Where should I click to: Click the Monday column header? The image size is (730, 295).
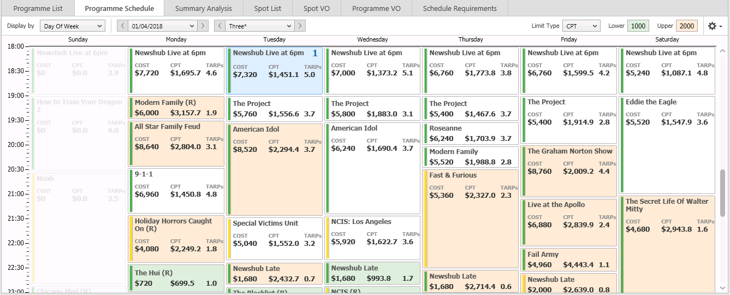pos(176,39)
